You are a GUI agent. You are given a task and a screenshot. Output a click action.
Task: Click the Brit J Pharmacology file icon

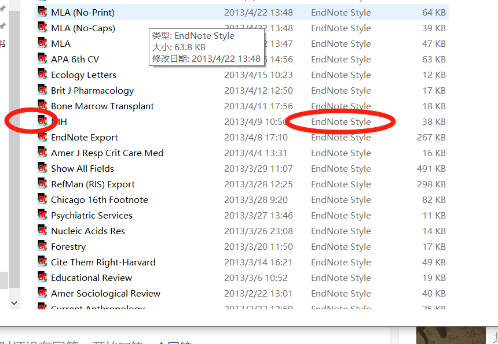tap(42, 90)
